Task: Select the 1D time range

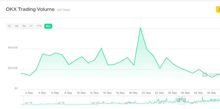Action: (9, 26)
